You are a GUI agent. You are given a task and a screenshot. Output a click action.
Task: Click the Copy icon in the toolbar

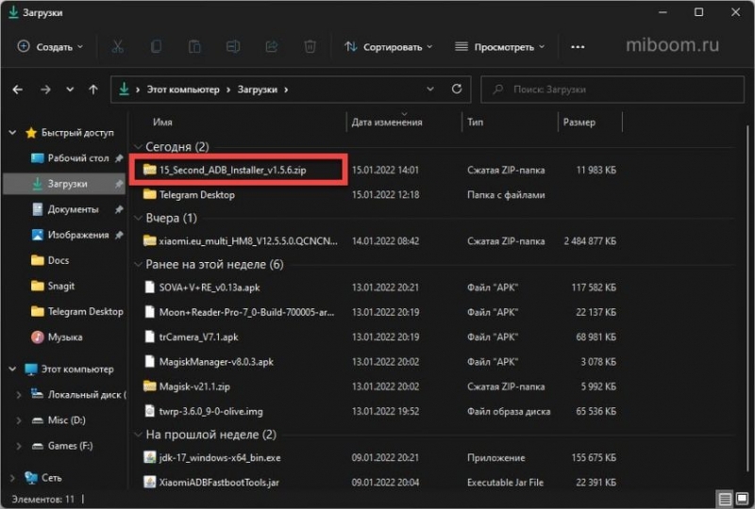click(156, 47)
